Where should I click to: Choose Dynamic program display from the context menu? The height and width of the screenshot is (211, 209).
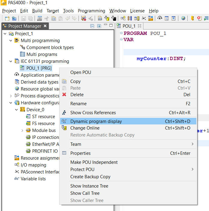click(x=128, y=121)
